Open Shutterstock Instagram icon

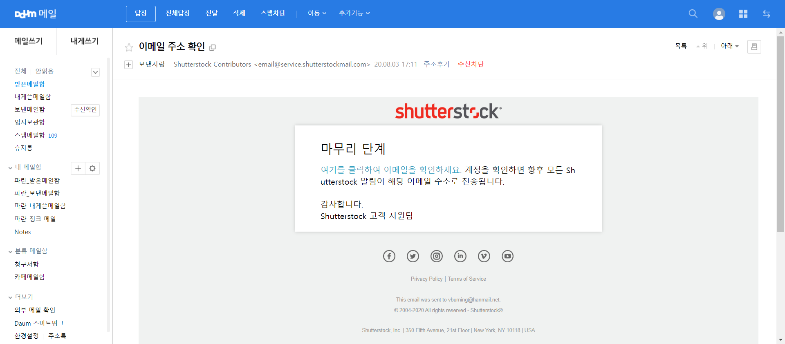point(437,256)
